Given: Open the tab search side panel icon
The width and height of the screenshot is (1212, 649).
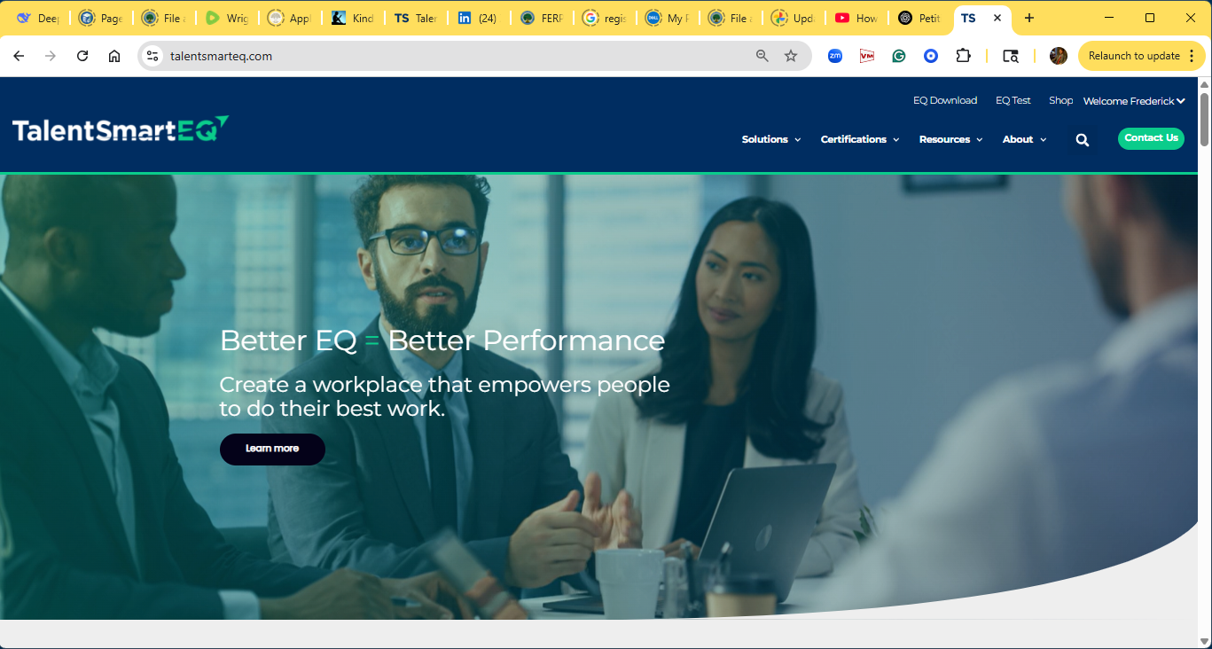Looking at the screenshot, I should (x=1011, y=56).
